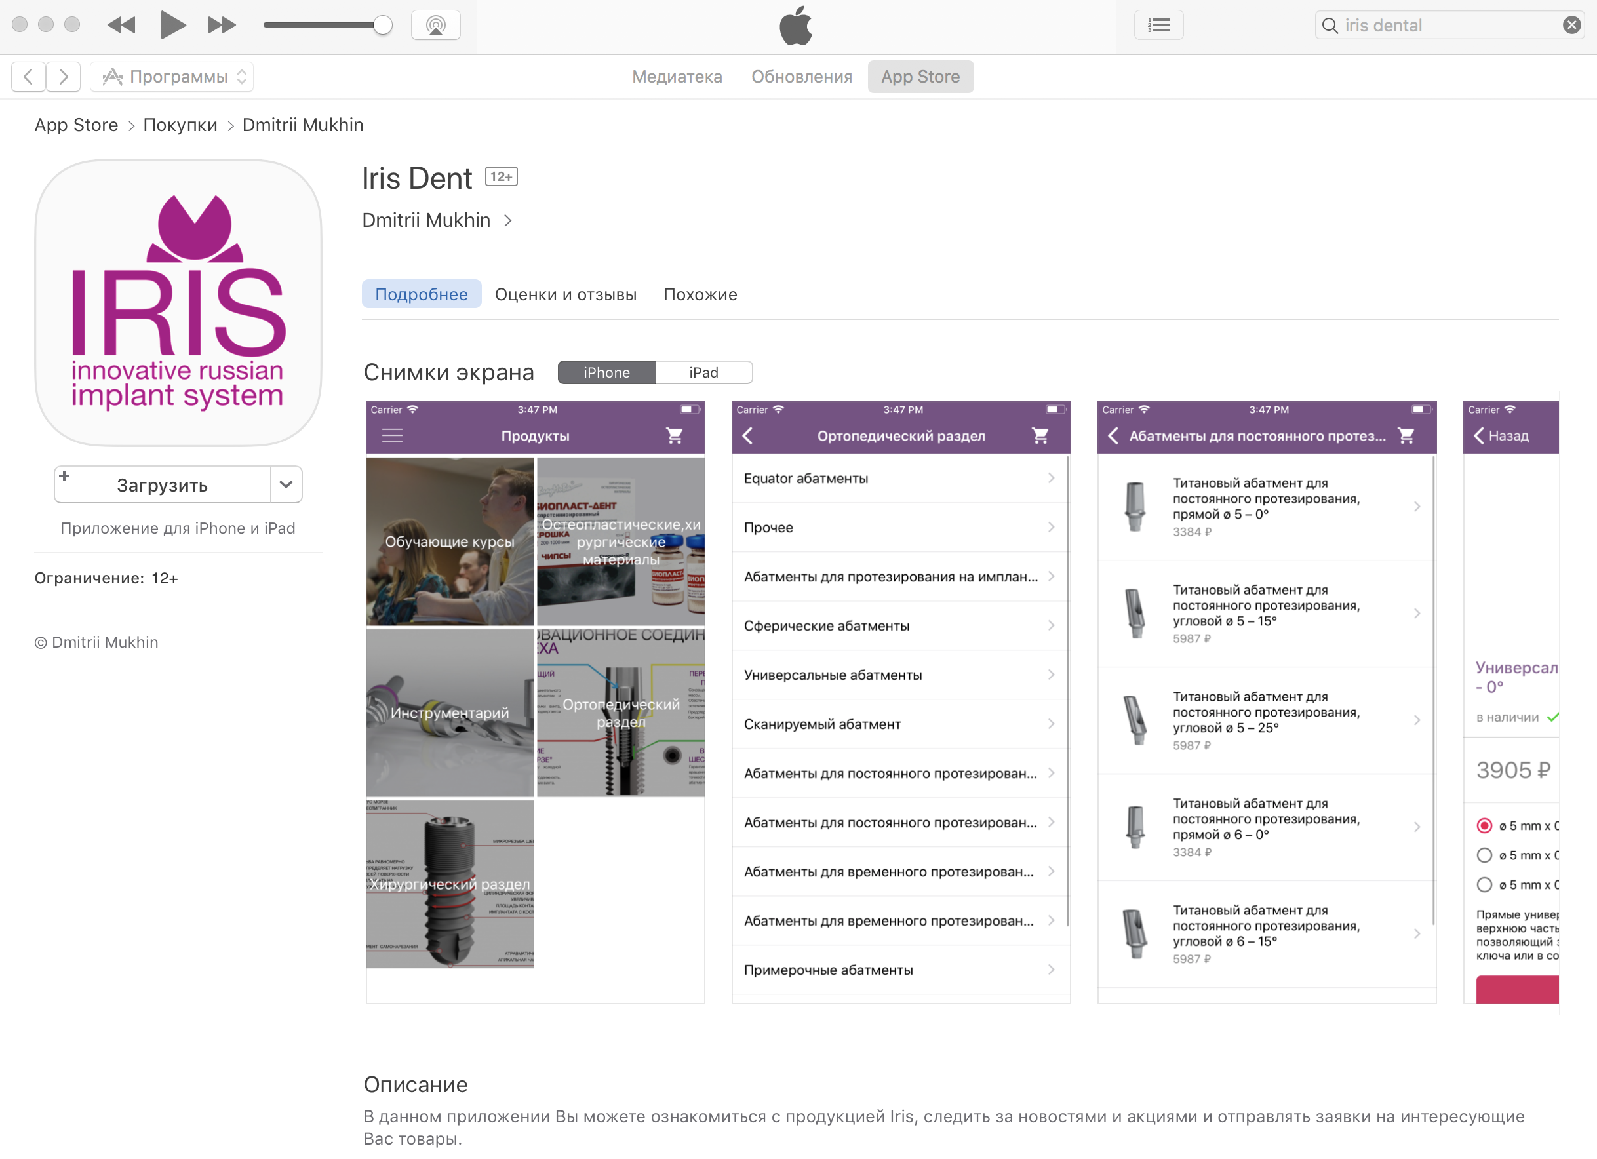Show iPhone screenshots
Image resolution: width=1597 pixels, height=1159 pixels.
[x=606, y=372]
